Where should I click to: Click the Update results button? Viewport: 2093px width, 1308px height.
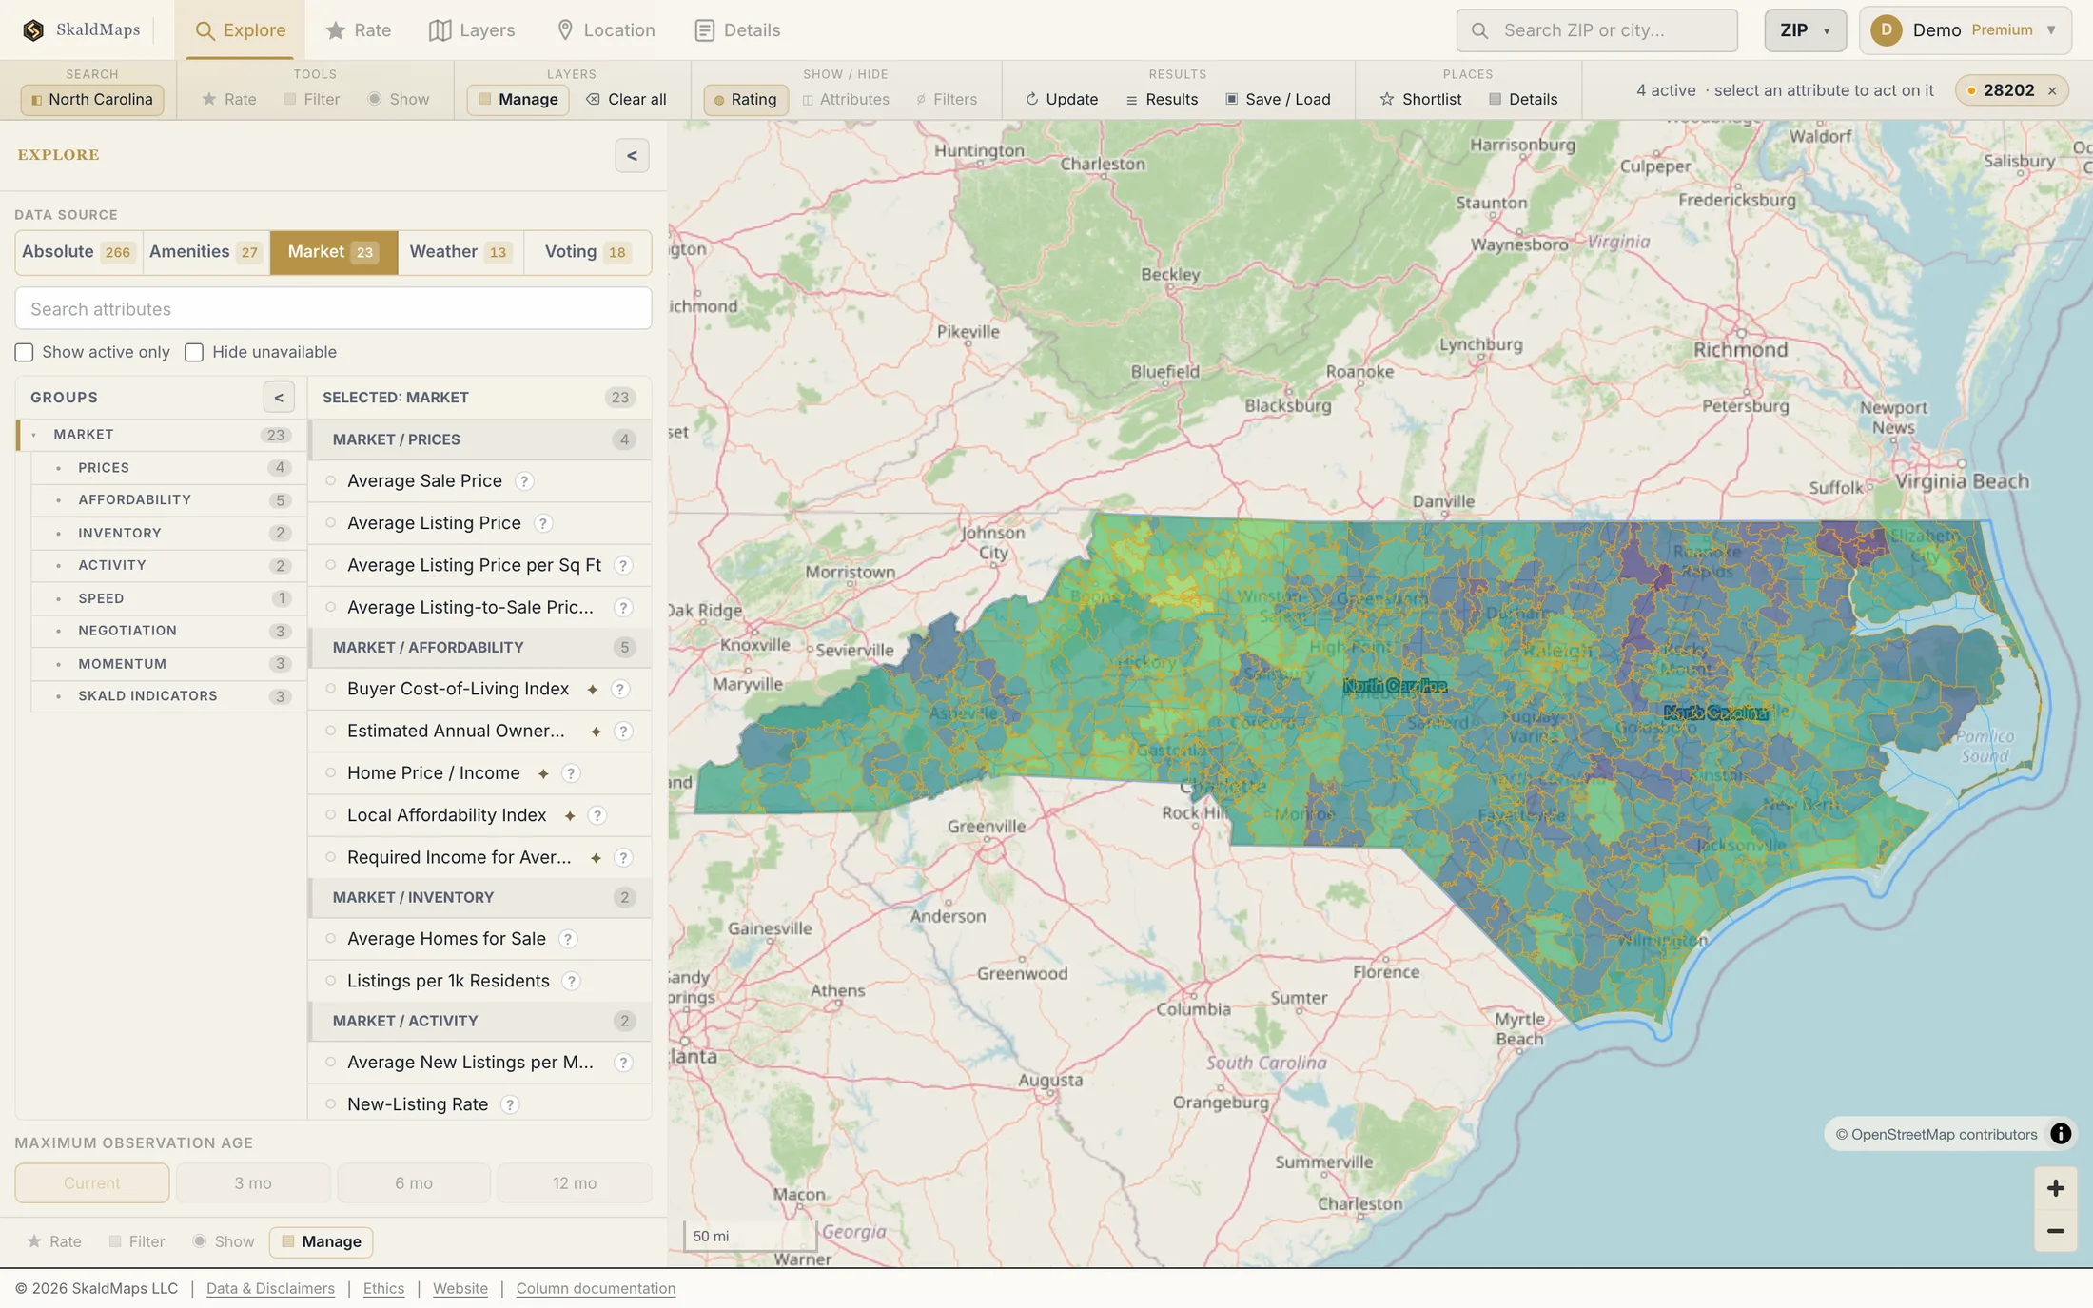[x=1062, y=100]
